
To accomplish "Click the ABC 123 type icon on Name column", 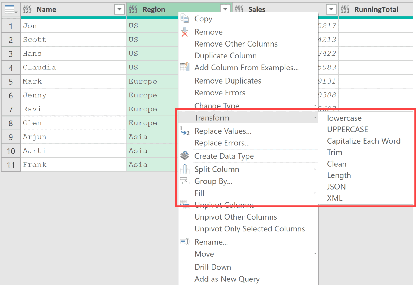I will [27, 8].
